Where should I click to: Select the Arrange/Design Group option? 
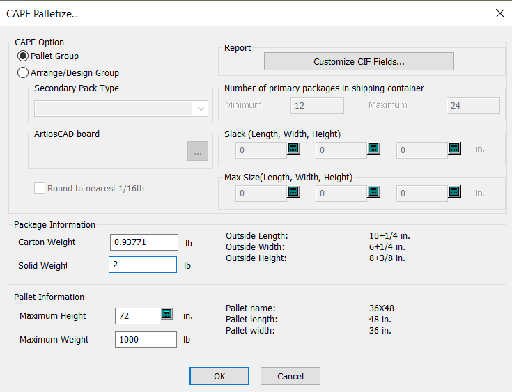pos(23,72)
